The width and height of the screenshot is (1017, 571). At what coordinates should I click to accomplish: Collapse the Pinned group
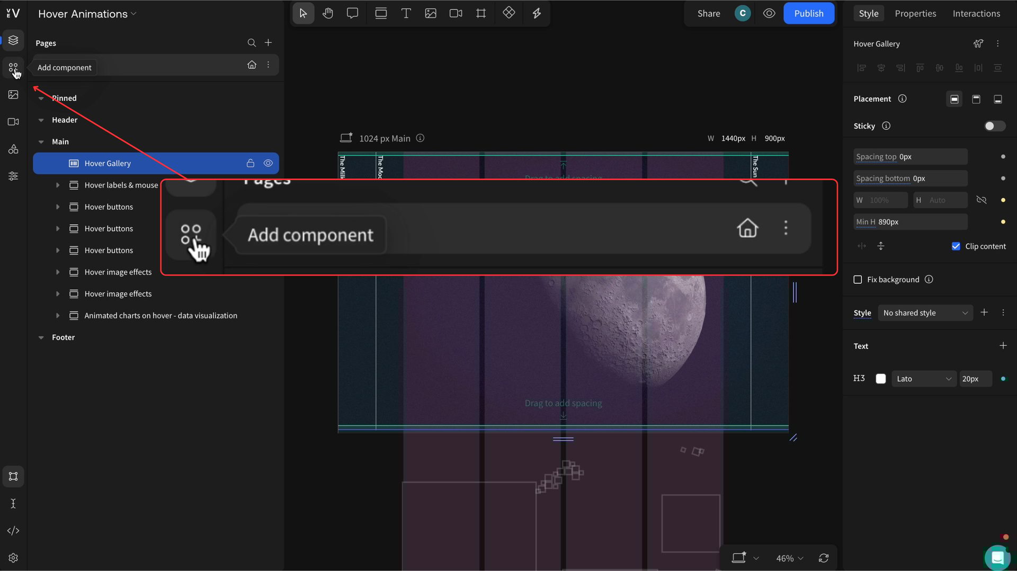41,98
